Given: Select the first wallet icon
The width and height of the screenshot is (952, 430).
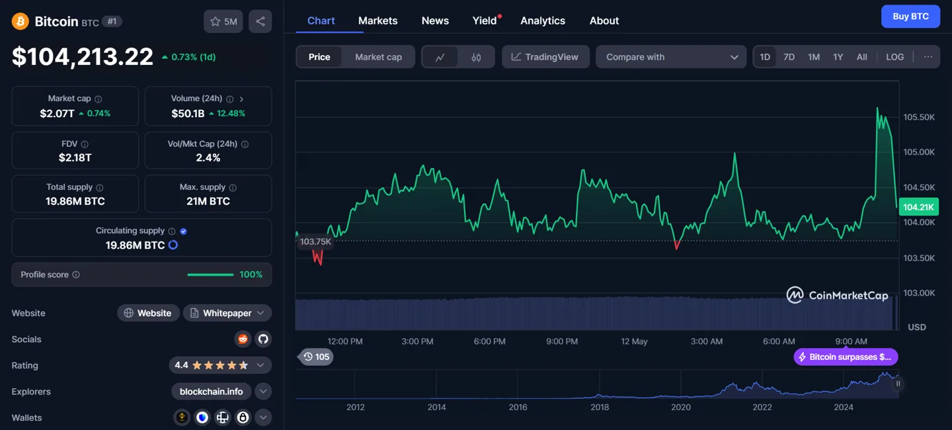Looking at the screenshot, I should click(182, 417).
